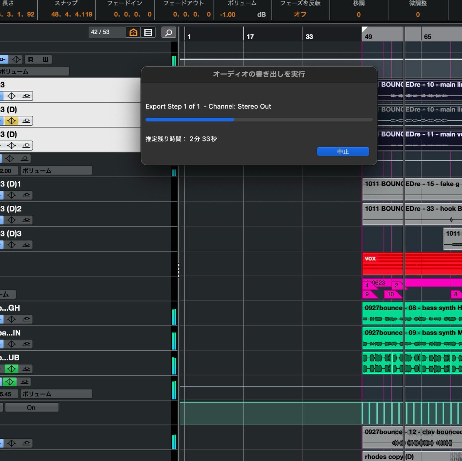Click the 中止 button to abort export
The image size is (462, 461).
pyautogui.click(x=343, y=151)
